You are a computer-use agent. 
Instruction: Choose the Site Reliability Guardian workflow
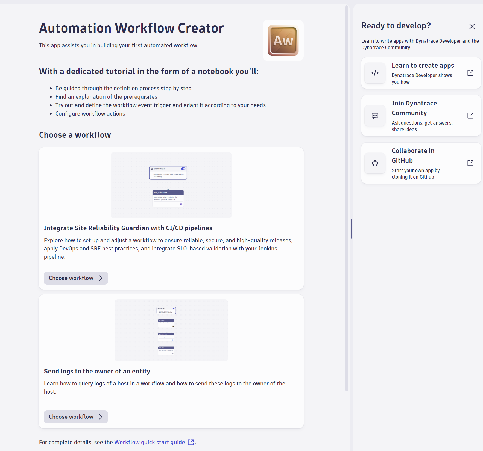(76, 278)
